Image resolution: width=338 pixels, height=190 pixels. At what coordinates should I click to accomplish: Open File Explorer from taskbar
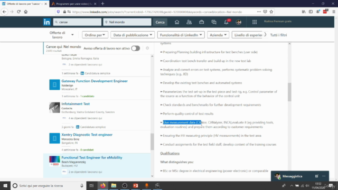pyautogui.click(x=114, y=185)
